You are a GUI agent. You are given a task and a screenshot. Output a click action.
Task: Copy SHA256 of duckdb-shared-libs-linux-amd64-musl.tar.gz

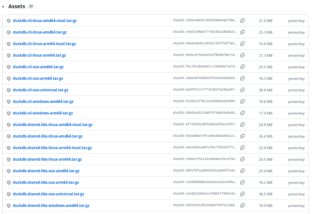coord(242,125)
